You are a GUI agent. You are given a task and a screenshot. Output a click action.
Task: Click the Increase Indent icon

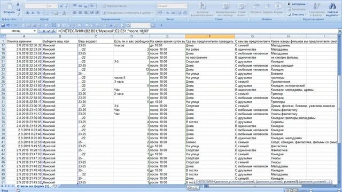pyautogui.click(x=97, y=13)
